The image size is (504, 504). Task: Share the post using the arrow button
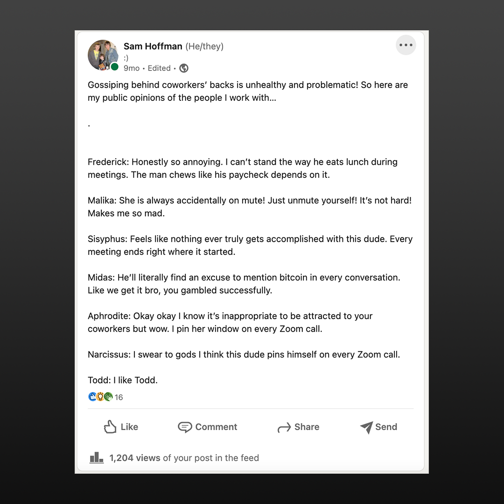[x=298, y=427]
